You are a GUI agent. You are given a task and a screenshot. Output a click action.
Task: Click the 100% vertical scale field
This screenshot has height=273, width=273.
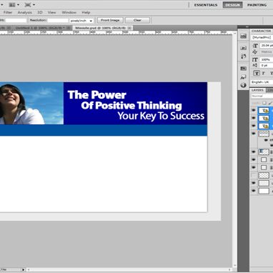pyautogui.click(x=267, y=59)
